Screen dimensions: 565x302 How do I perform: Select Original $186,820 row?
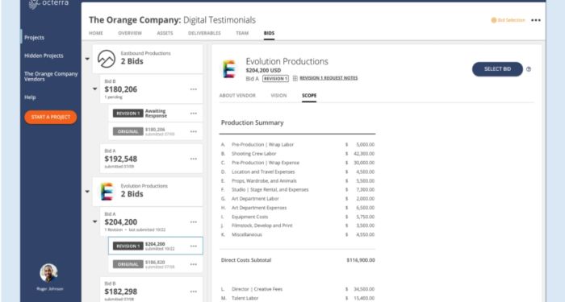click(x=155, y=264)
